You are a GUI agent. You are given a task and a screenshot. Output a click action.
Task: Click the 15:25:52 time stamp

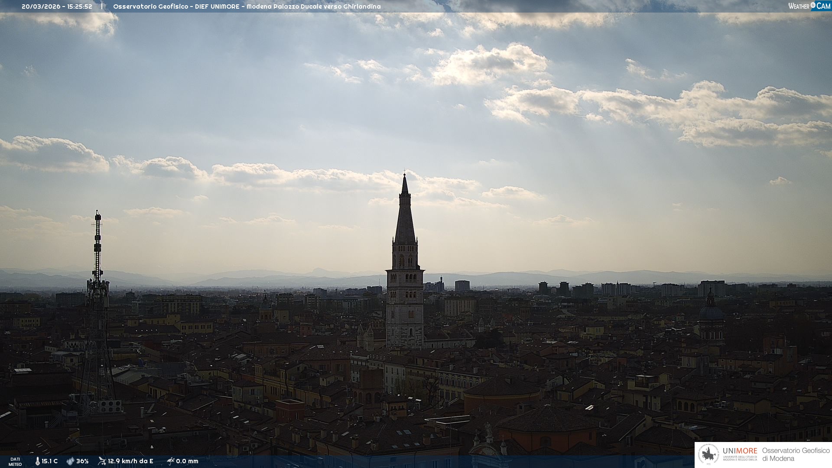(x=79, y=6)
